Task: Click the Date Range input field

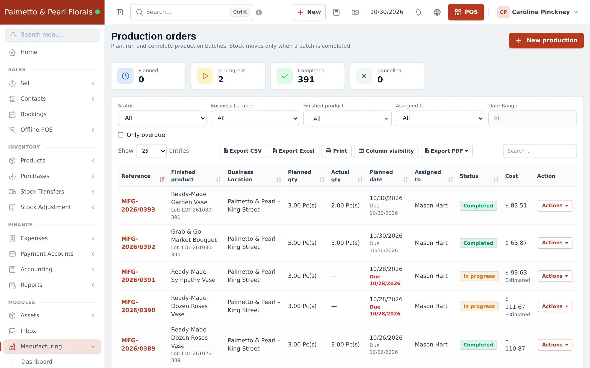Action: tap(532, 118)
